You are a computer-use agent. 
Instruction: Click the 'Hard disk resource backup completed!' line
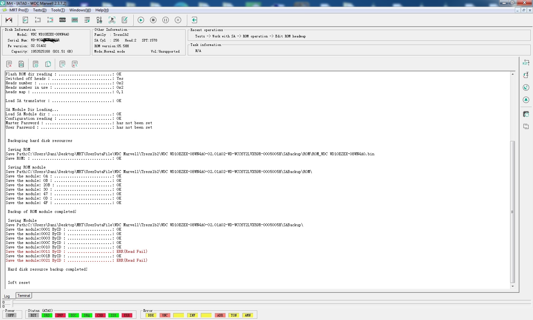click(48, 269)
